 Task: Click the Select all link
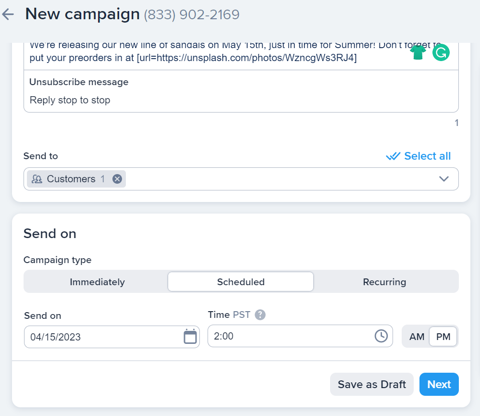coord(427,156)
